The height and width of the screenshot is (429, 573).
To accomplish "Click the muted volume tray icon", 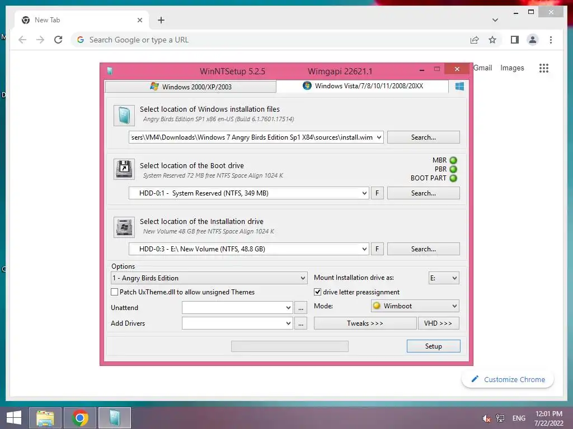I will [x=486, y=418].
